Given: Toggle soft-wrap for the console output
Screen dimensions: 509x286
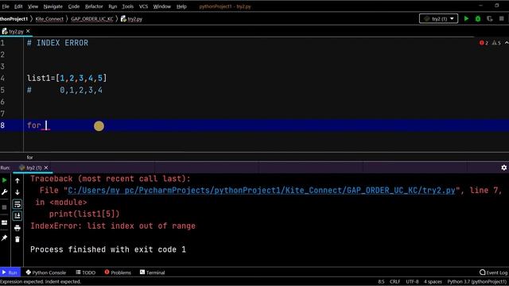Looking at the screenshot, I should click(x=17, y=204).
